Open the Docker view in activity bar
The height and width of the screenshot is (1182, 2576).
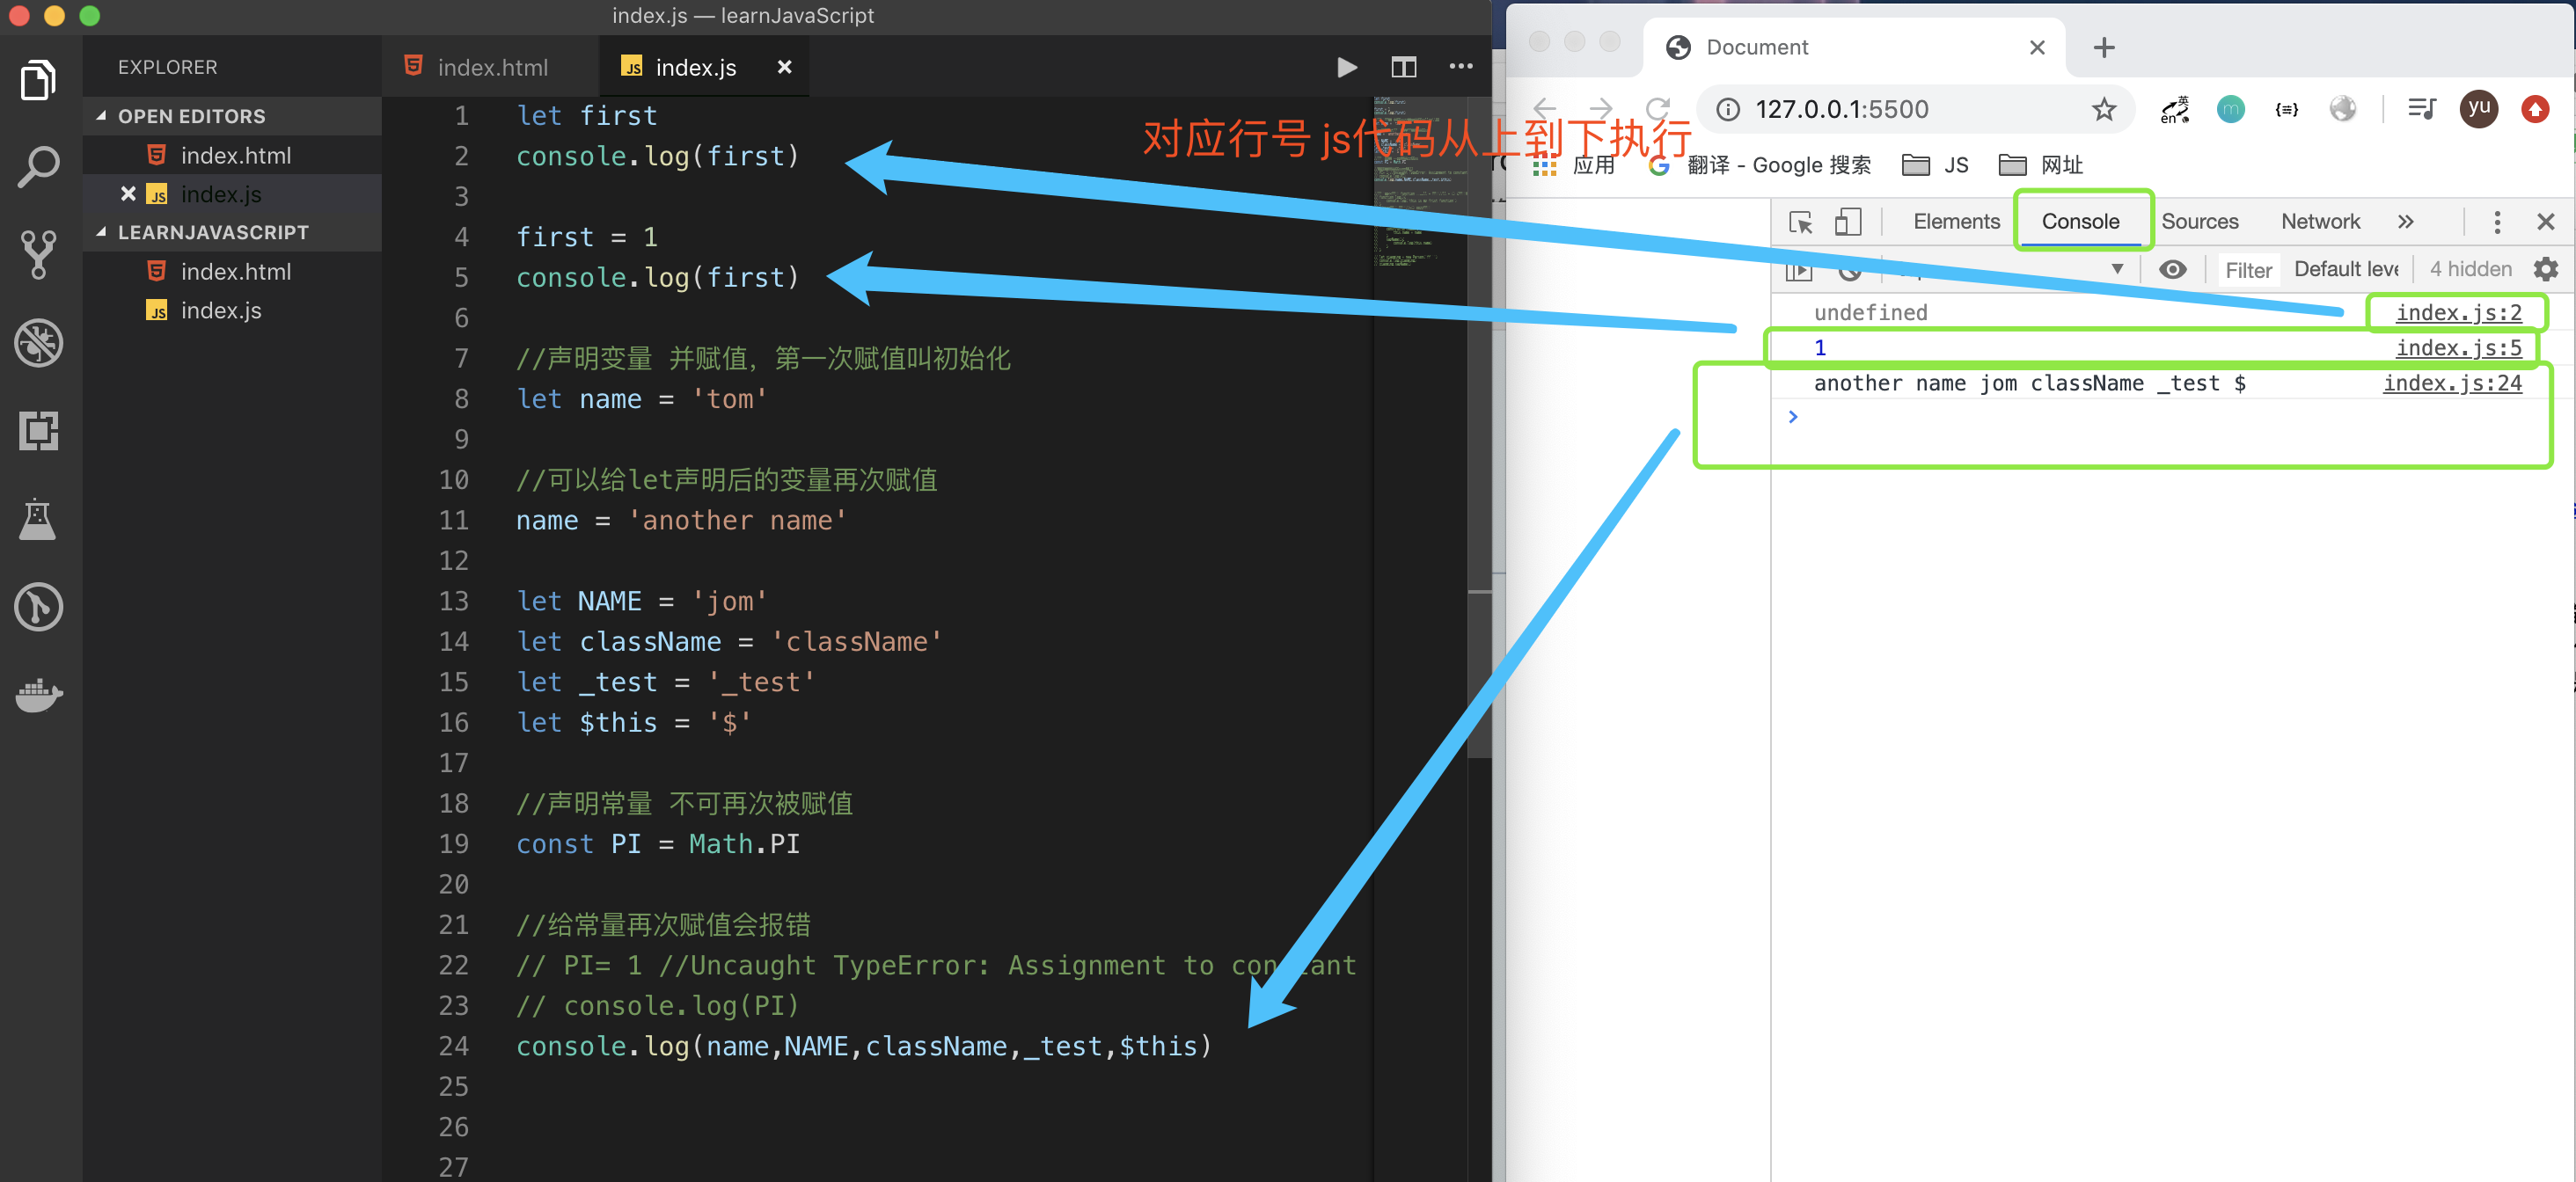pyautogui.click(x=39, y=694)
